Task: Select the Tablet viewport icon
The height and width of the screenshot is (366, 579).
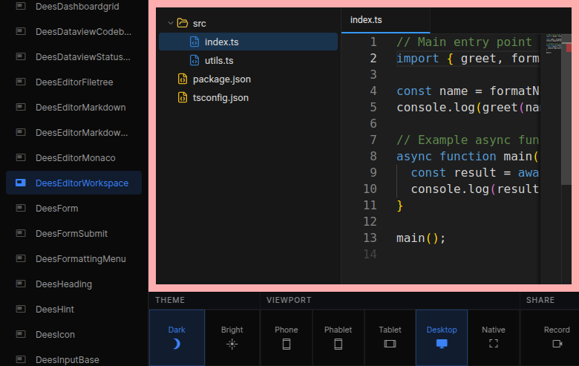Action: point(390,344)
